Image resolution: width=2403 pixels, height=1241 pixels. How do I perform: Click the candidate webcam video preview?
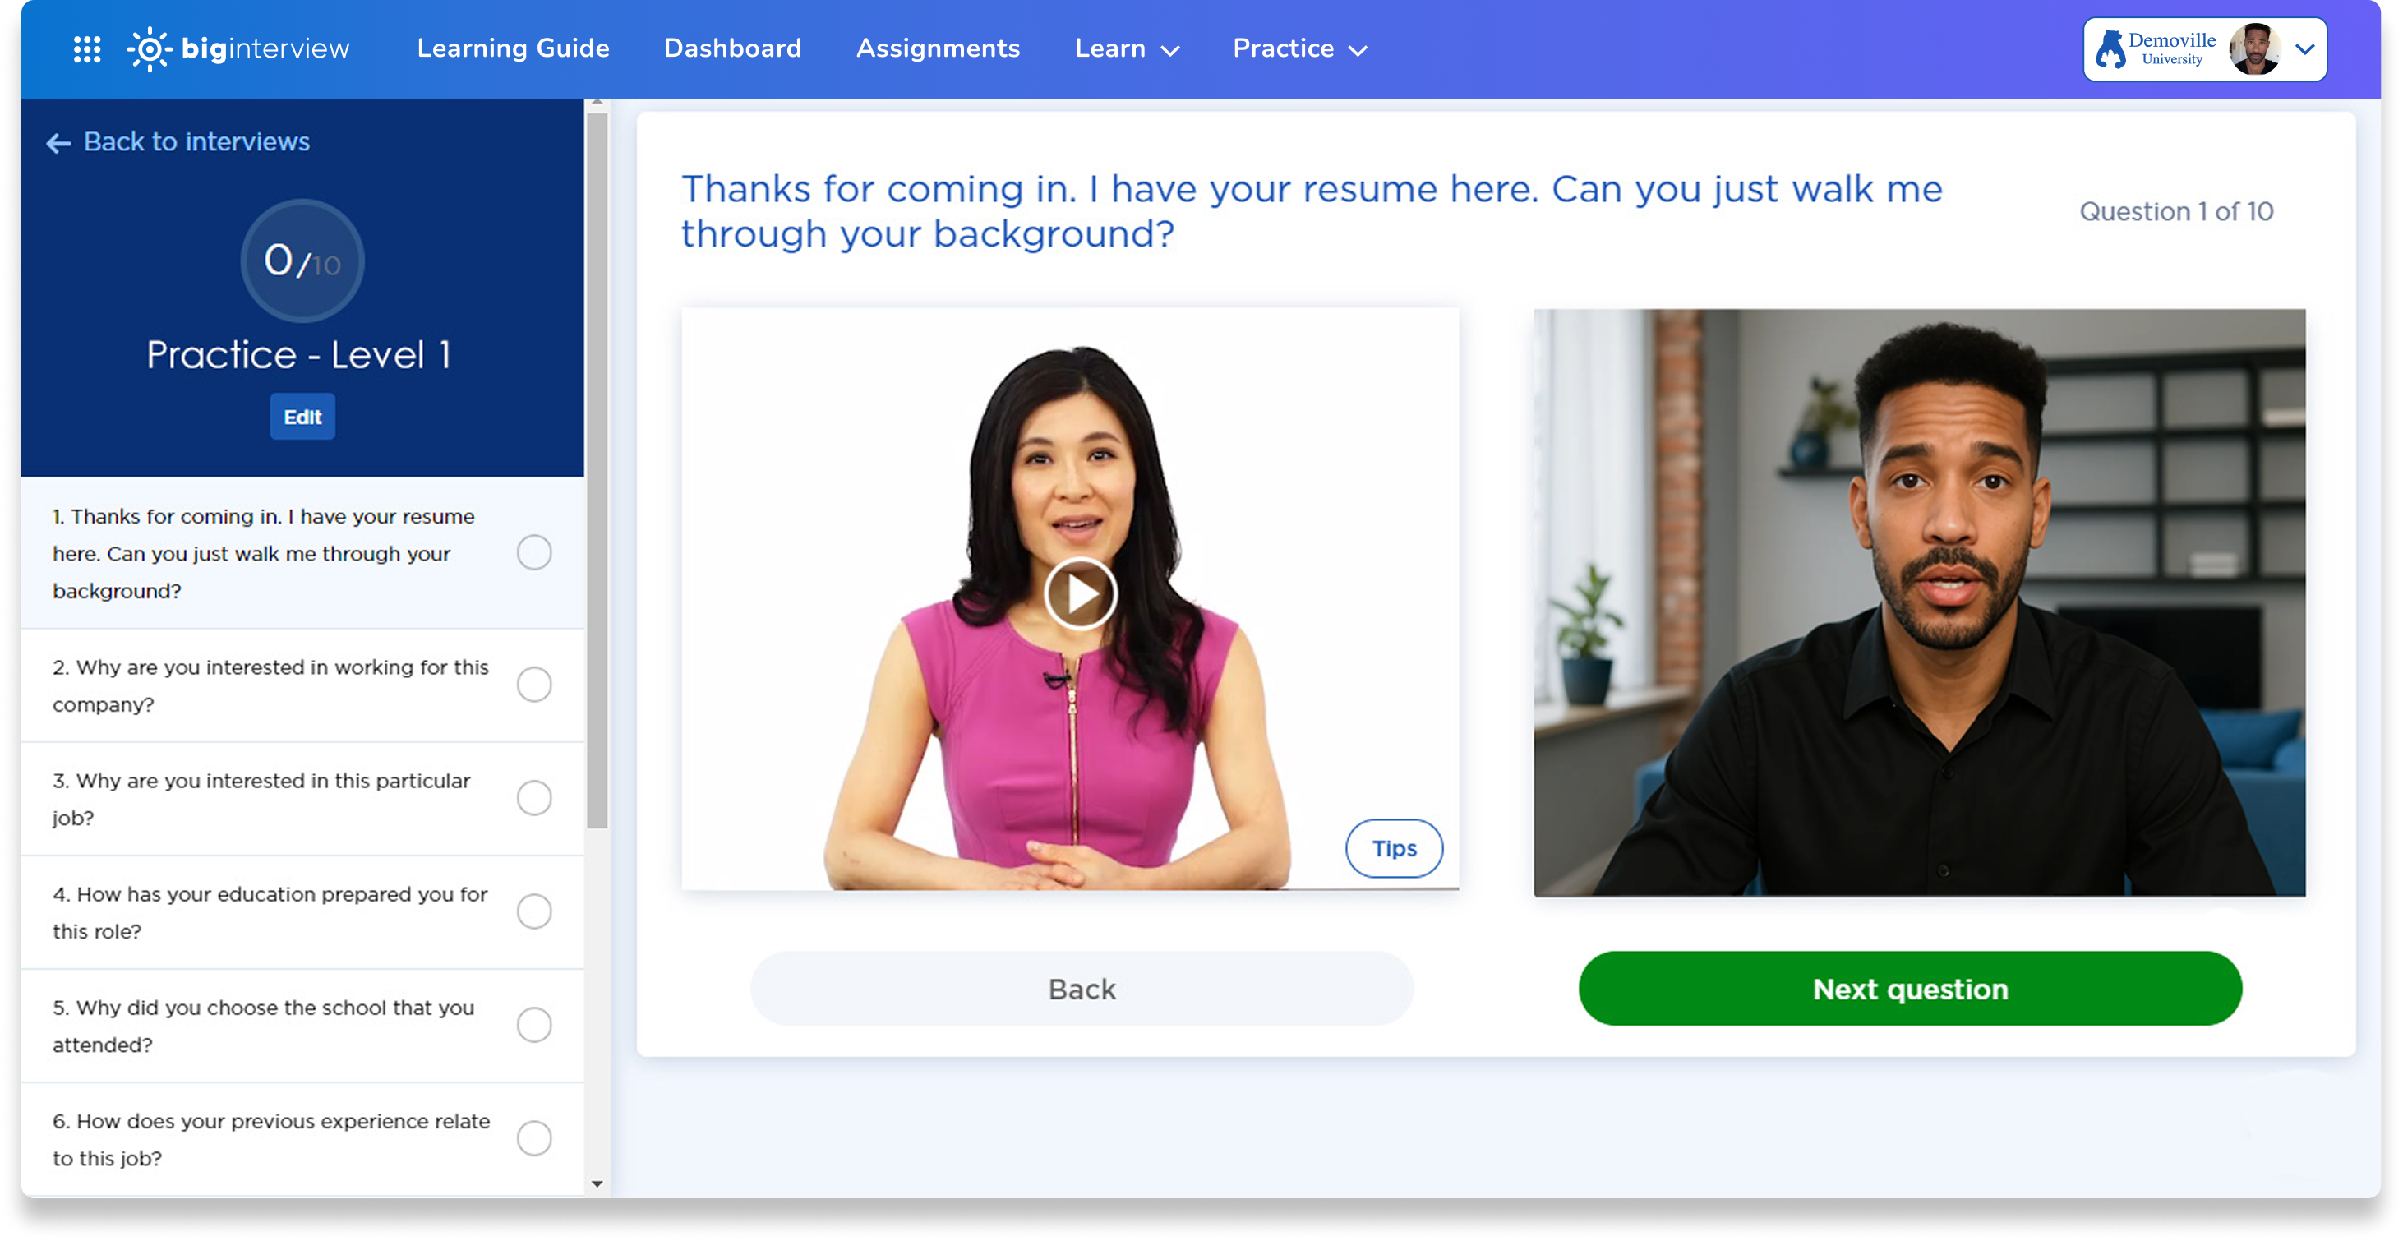click(1919, 602)
